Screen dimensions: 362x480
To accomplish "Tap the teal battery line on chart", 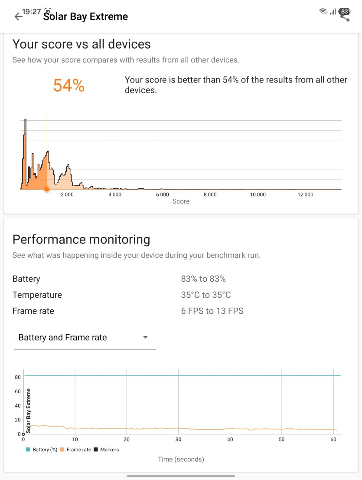I will (183, 375).
